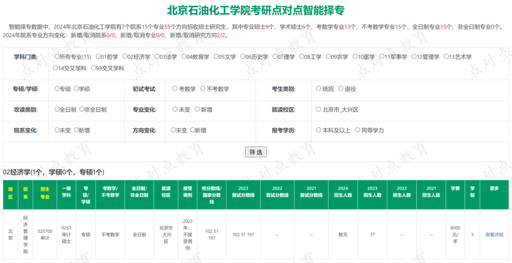Screen dimensions: 512x263
Task: Select the 12管理学 option
Action: coord(414,57)
